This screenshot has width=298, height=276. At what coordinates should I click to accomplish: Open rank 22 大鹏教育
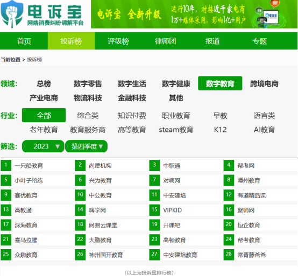100,240
